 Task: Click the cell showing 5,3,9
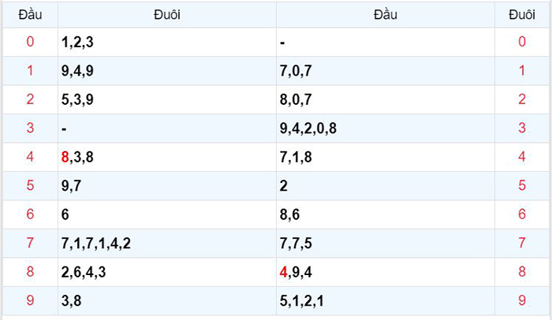coord(167,99)
